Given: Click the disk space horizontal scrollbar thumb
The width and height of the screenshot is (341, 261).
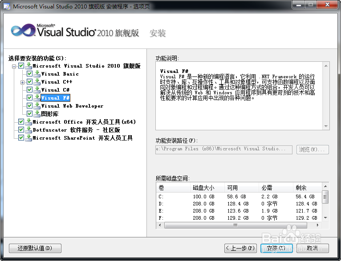Looking at the screenshot, I should [235, 225].
